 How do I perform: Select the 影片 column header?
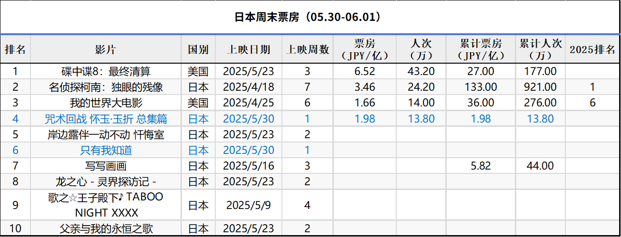coord(106,49)
